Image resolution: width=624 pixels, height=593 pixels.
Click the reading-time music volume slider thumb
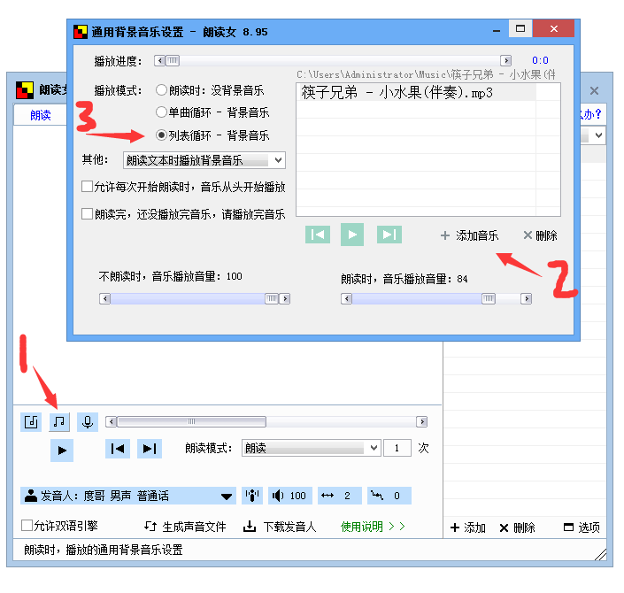(489, 298)
